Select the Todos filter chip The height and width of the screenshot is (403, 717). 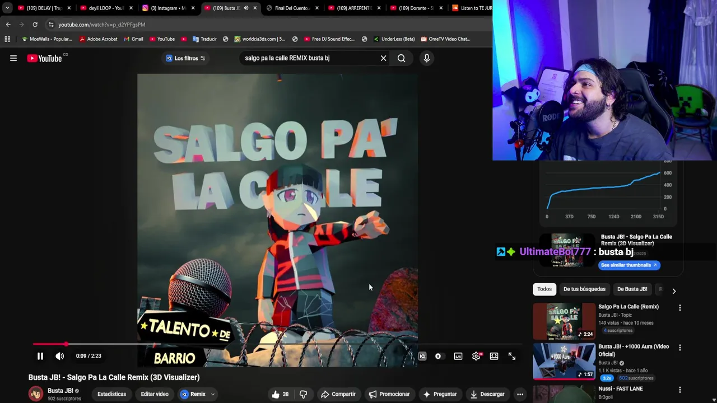544,289
